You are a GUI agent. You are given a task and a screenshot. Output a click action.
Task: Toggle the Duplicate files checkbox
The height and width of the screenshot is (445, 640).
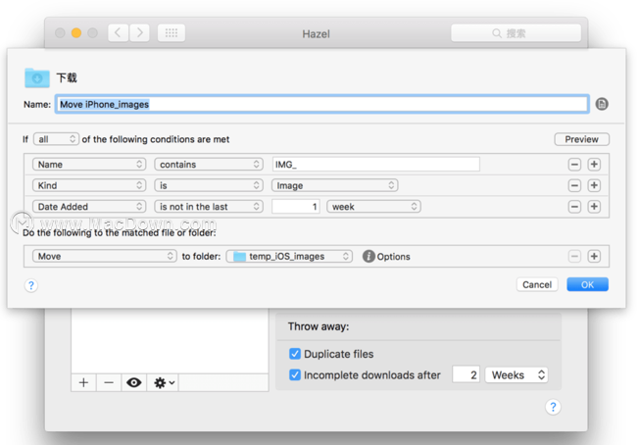(295, 354)
